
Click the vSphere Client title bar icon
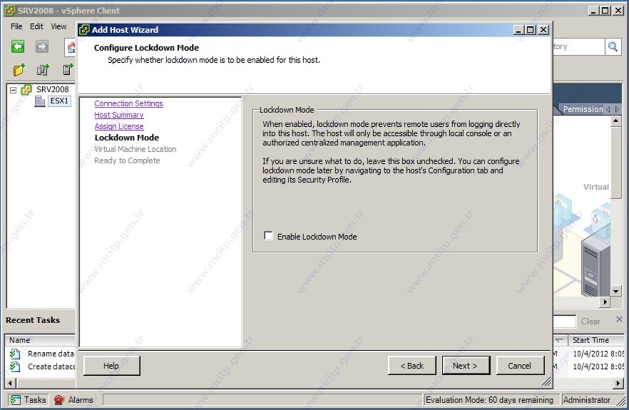10,10
